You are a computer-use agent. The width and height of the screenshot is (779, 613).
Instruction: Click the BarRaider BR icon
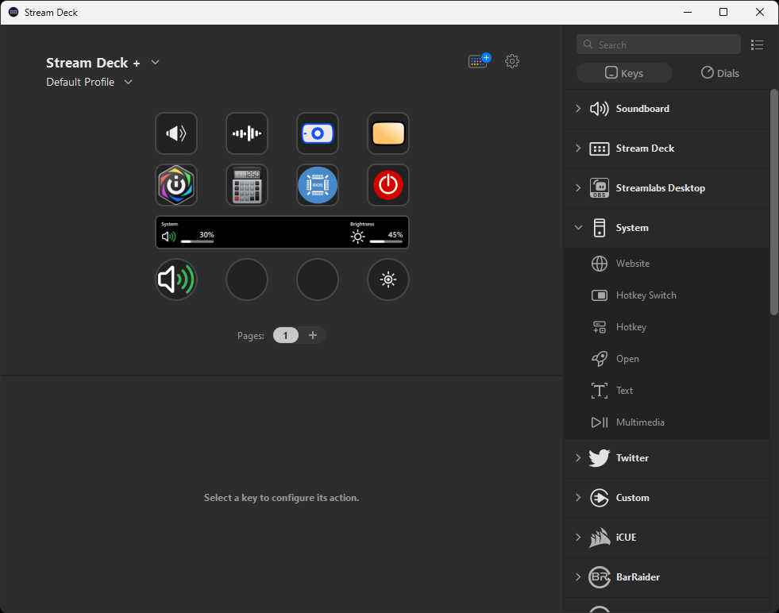coord(600,576)
